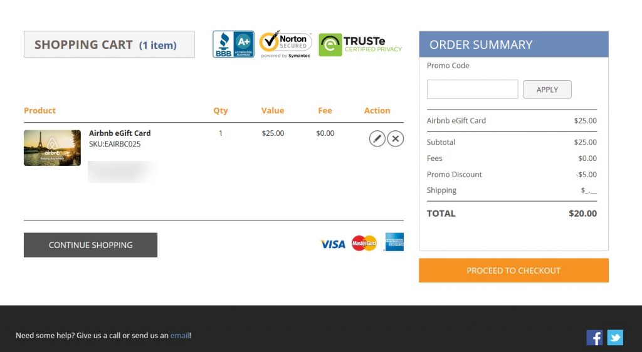Click the TRUSTe Certified Privacy badge
Viewport: 642px width, 352px height.
point(360,44)
